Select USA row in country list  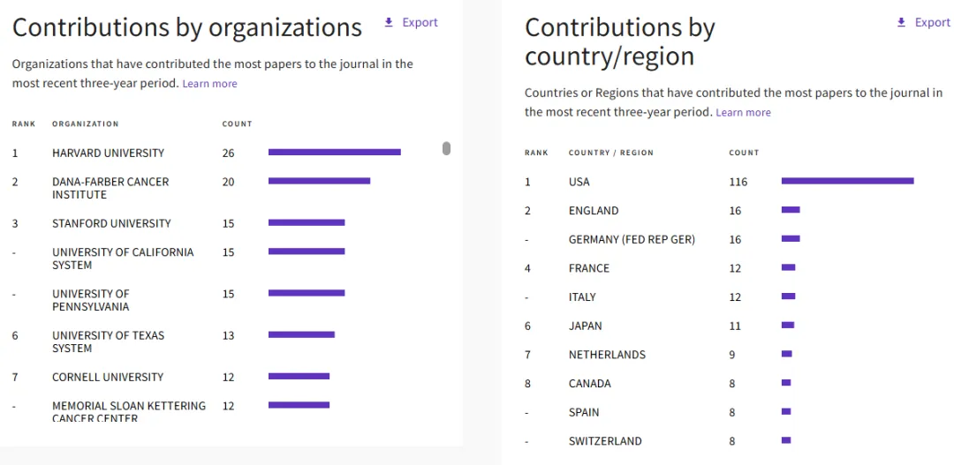pos(579,183)
